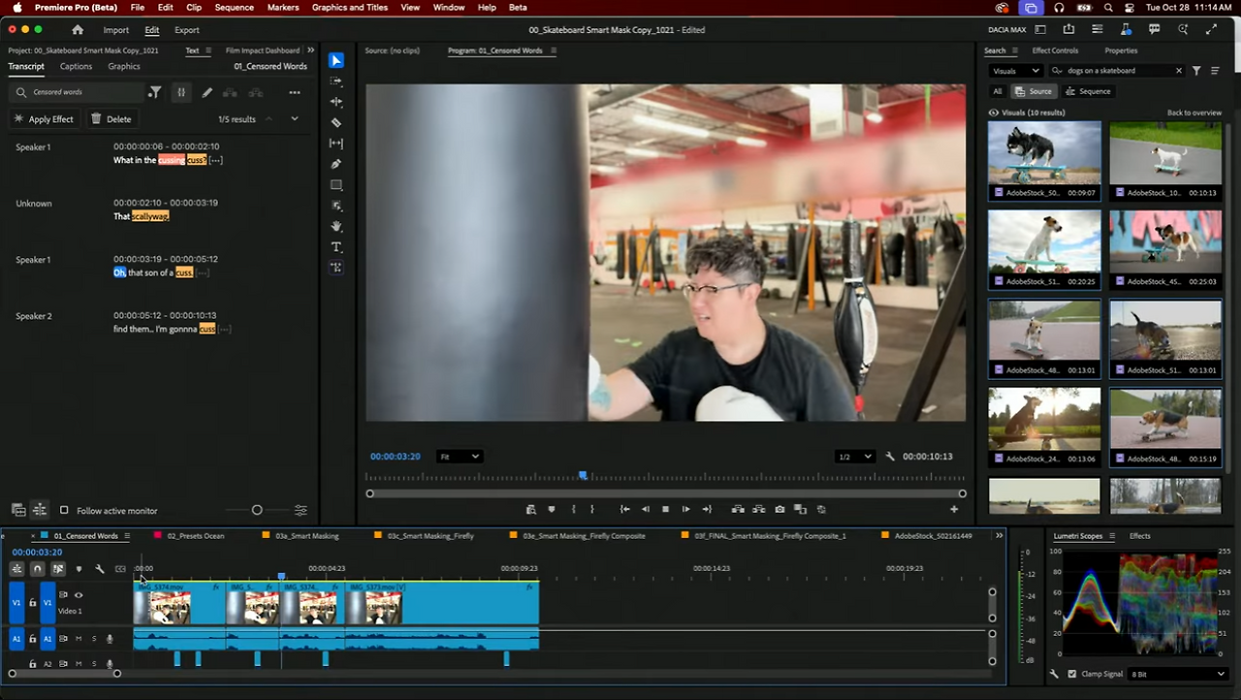Click the Apply Effect button

point(44,119)
